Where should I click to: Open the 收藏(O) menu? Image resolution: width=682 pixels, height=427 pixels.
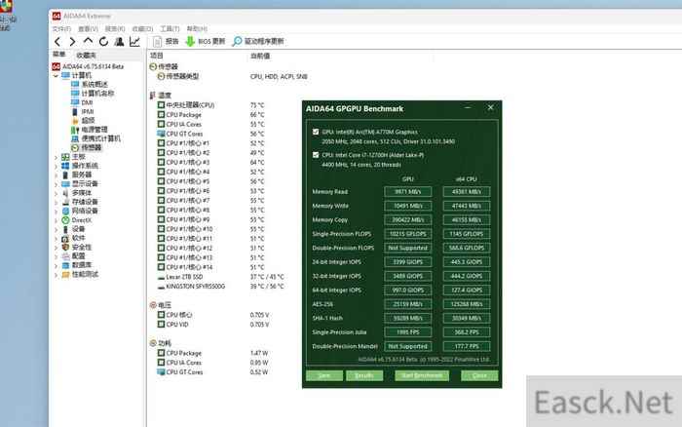(142, 28)
